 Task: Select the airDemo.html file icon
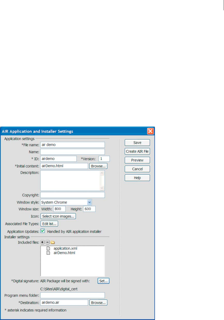[48, 253]
